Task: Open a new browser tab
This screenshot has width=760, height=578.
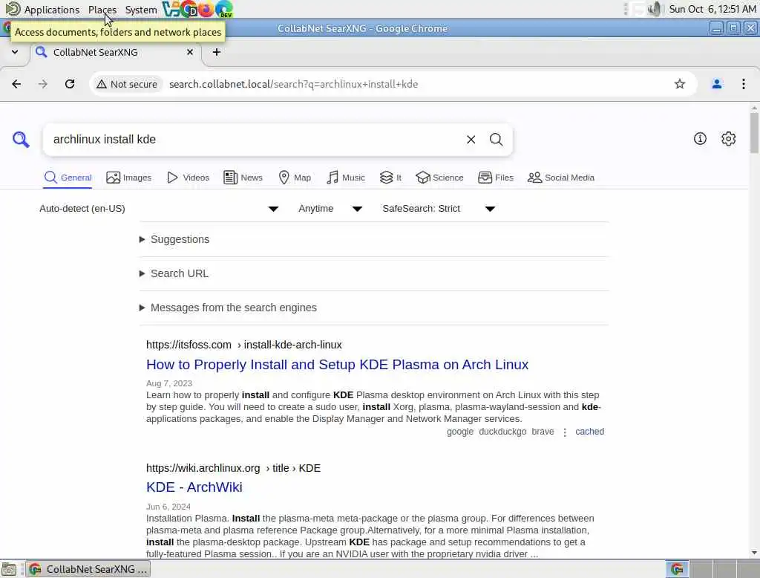Action: click(x=217, y=52)
